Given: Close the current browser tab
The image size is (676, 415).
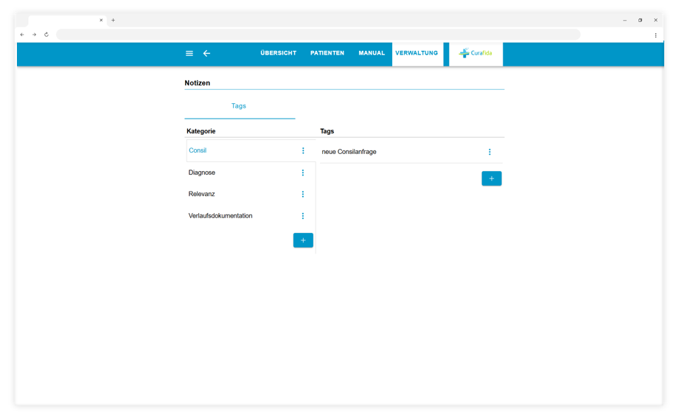Looking at the screenshot, I should pyautogui.click(x=101, y=20).
